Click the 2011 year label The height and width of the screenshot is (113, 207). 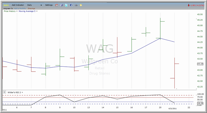4,110
